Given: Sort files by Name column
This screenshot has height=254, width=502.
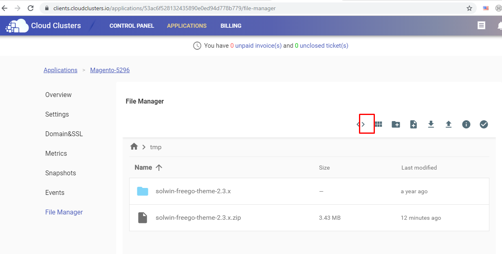Looking at the screenshot, I should [x=143, y=168].
